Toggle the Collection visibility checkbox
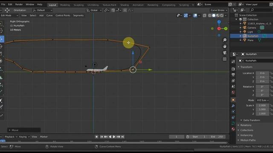 241,19
